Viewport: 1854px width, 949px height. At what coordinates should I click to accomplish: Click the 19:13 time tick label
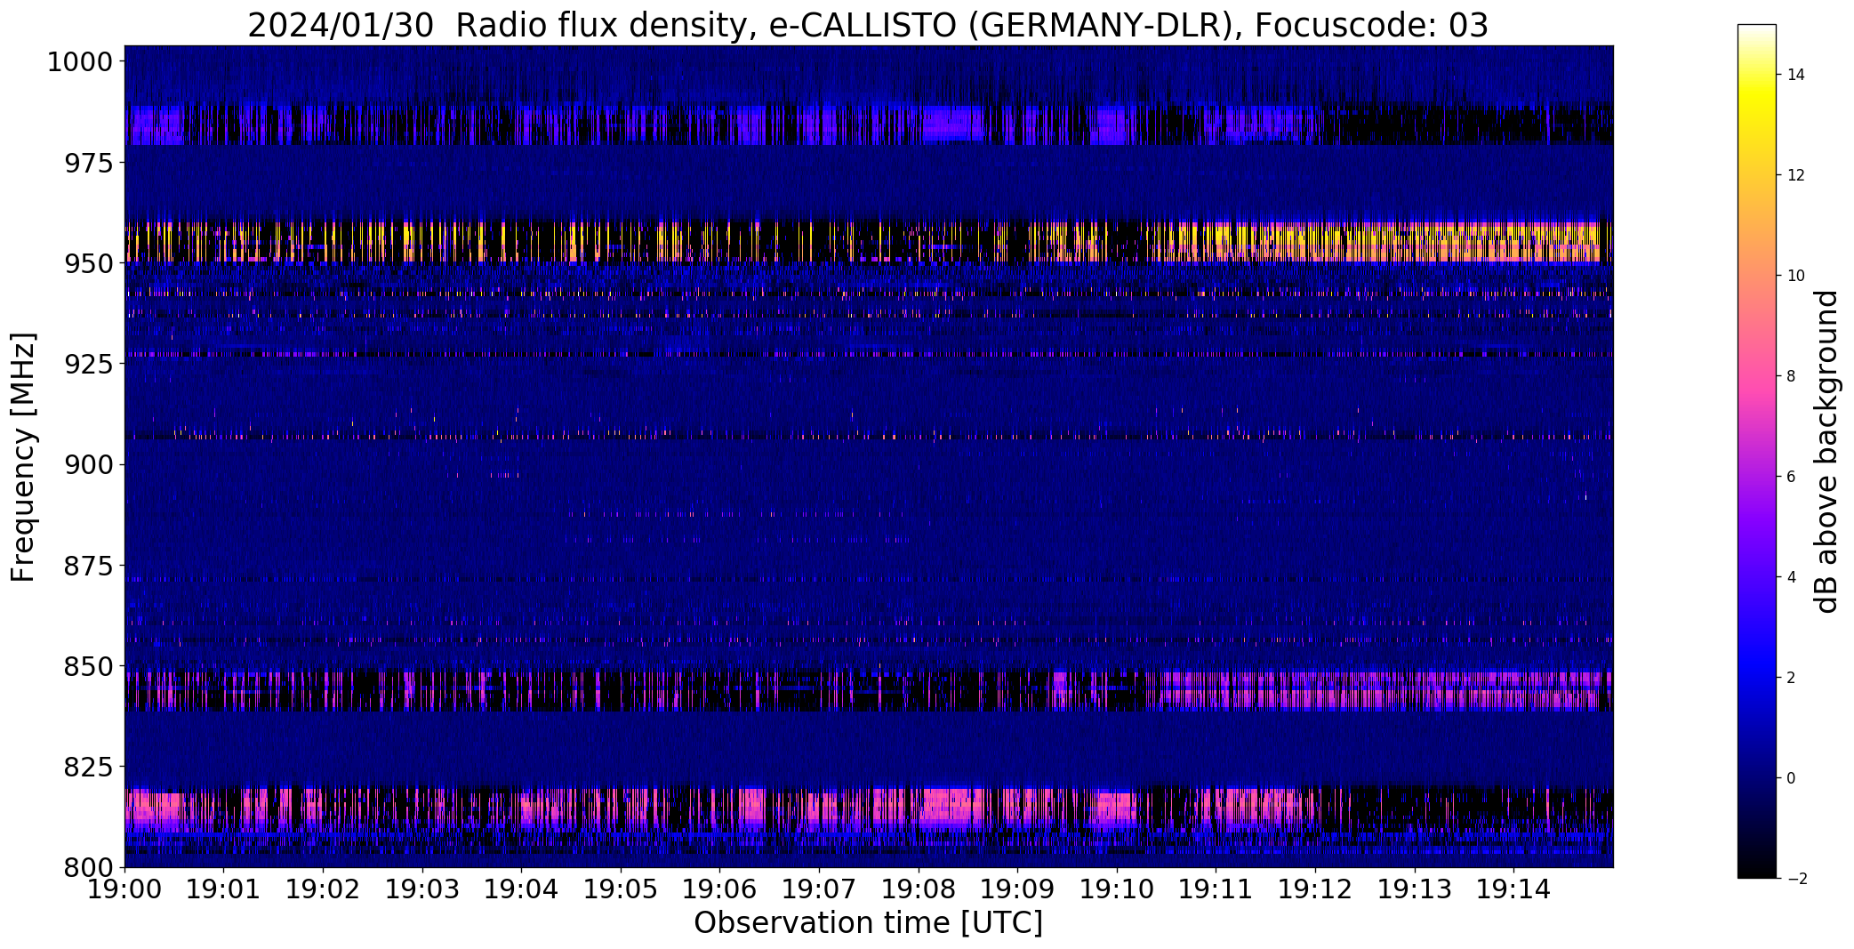[1415, 889]
